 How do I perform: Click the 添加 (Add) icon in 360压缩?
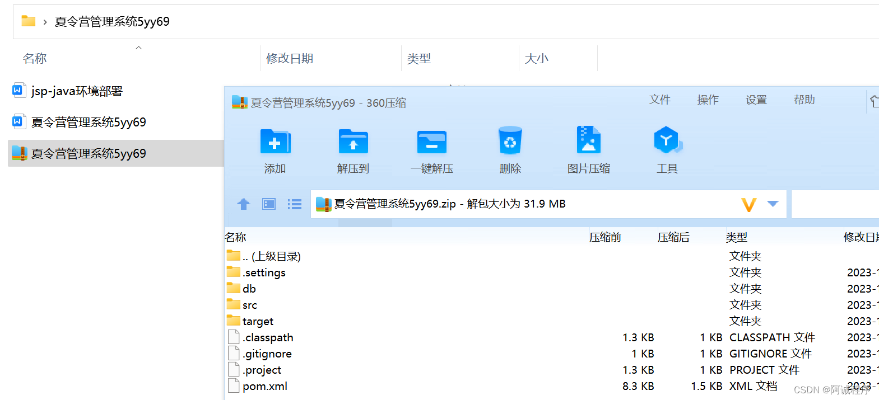point(275,142)
